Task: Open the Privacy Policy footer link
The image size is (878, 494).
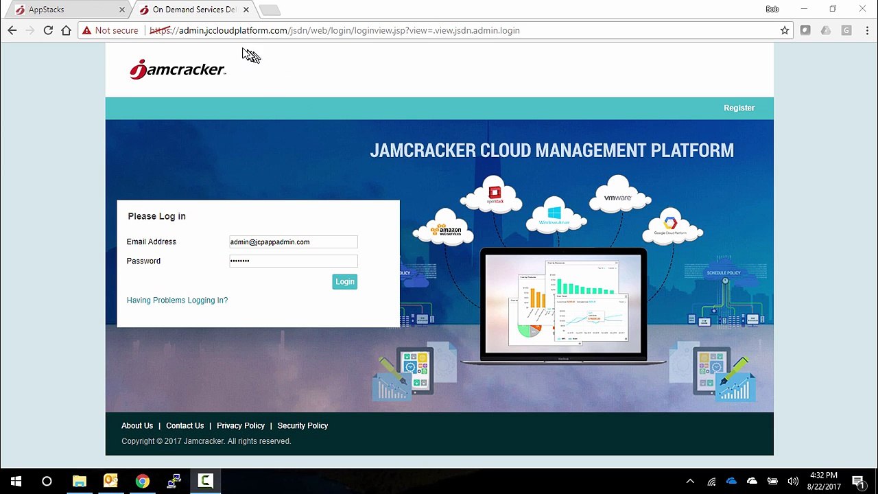Action: coord(241,425)
